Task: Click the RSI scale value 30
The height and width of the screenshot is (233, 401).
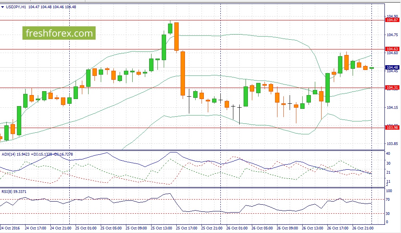Action: tap(388, 214)
